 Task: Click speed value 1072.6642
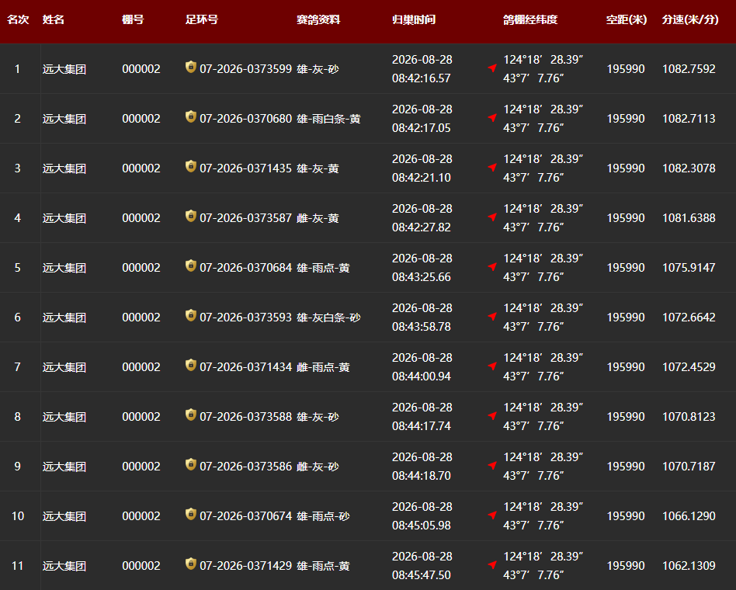click(x=689, y=318)
